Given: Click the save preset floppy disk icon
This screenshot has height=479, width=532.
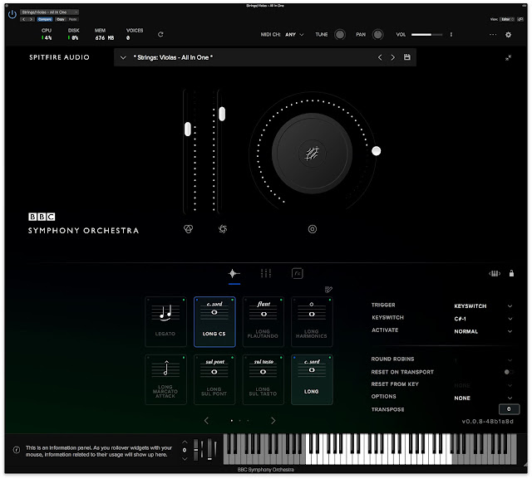Looking at the screenshot, I should click(406, 57).
